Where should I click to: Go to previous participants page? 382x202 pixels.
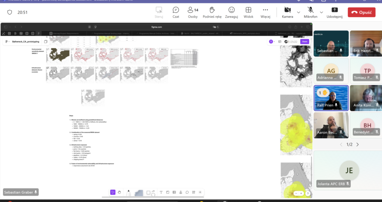[341, 144]
